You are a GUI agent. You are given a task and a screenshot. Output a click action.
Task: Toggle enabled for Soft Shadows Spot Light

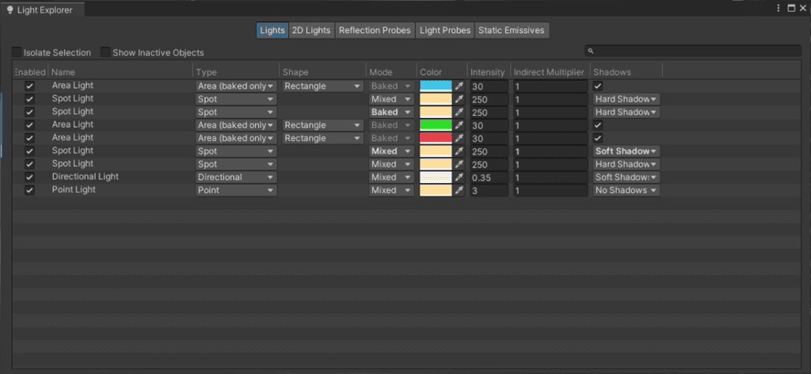pos(29,151)
